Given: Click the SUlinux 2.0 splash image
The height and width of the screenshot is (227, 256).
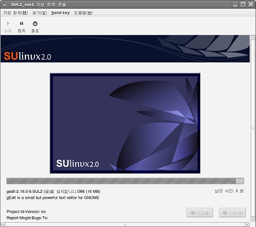Looking at the screenshot, I should click(125, 123).
